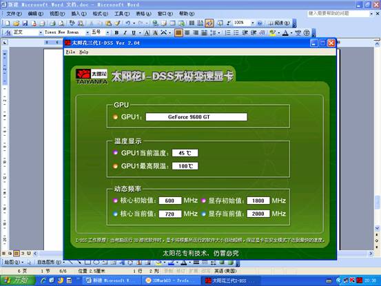
Task: Click the Print icon in Word toolbar
Action: pos(53,23)
